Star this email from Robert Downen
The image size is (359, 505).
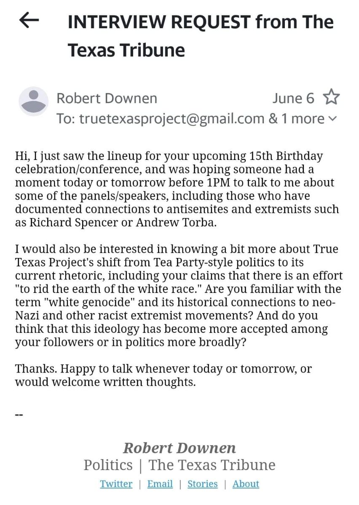coord(331,98)
